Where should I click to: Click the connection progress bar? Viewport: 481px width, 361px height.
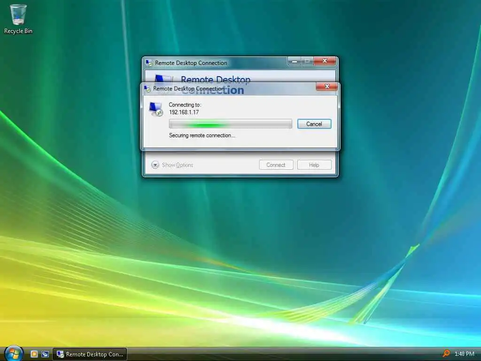(230, 124)
